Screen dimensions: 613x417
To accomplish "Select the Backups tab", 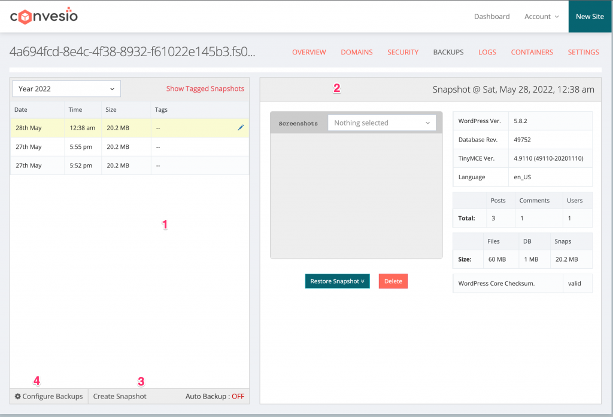I will tap(448, 52).
